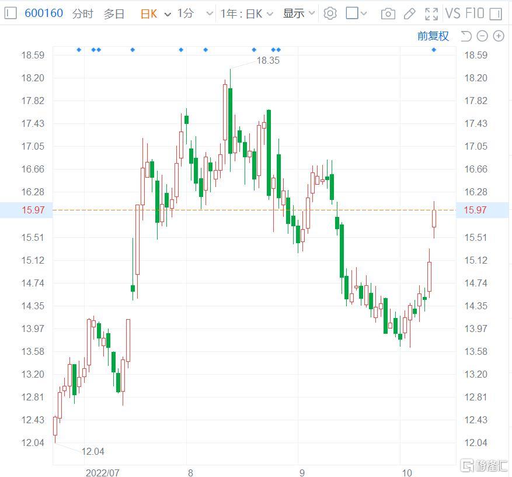Switch to the 分时 intraday view
Screen dimensions: 512x477
(x=83, y=13)
